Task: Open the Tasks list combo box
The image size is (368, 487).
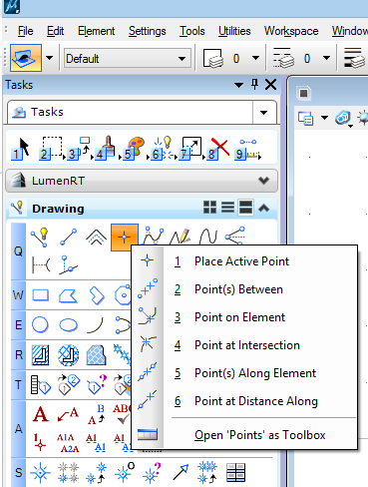Action: [142, 112]
